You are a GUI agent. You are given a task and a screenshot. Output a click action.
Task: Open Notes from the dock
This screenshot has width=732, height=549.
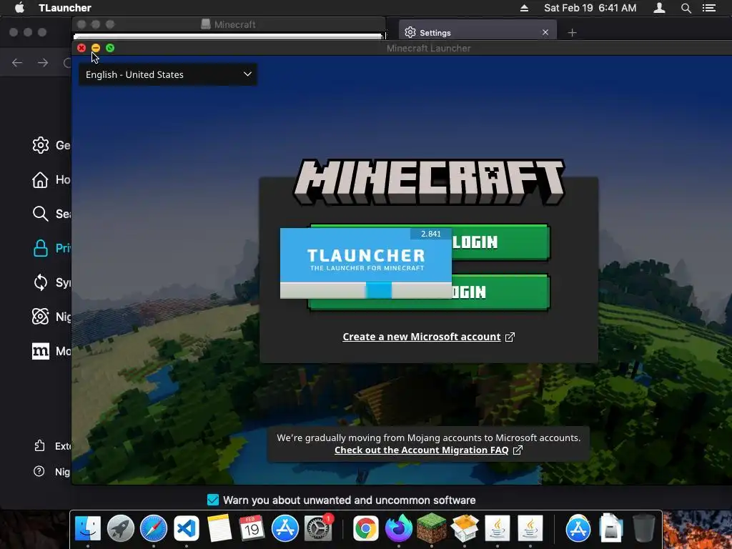pos(219,528)
